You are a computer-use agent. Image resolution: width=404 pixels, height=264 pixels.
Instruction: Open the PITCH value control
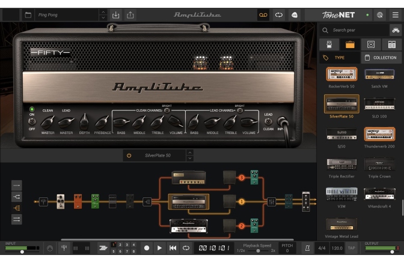287,248
